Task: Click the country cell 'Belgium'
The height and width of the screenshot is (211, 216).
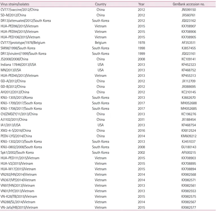Action: pos(101,43)
